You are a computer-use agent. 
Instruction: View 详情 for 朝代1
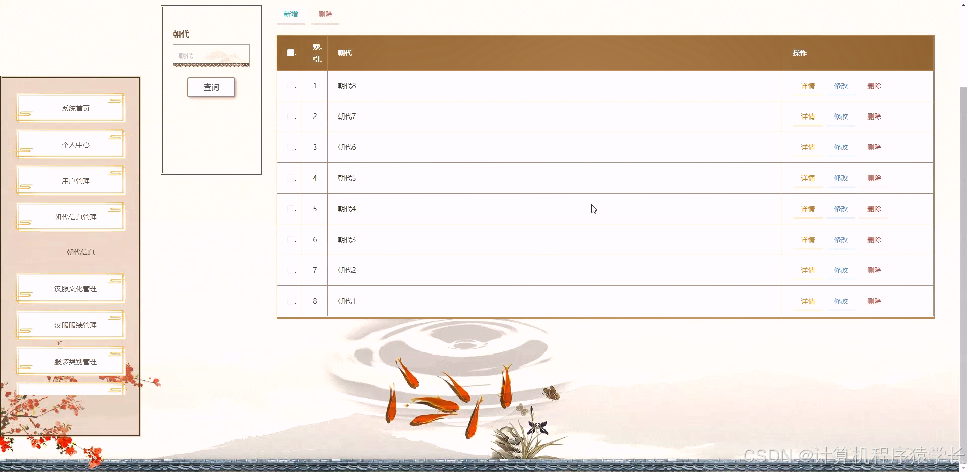(x=808, y=301)
